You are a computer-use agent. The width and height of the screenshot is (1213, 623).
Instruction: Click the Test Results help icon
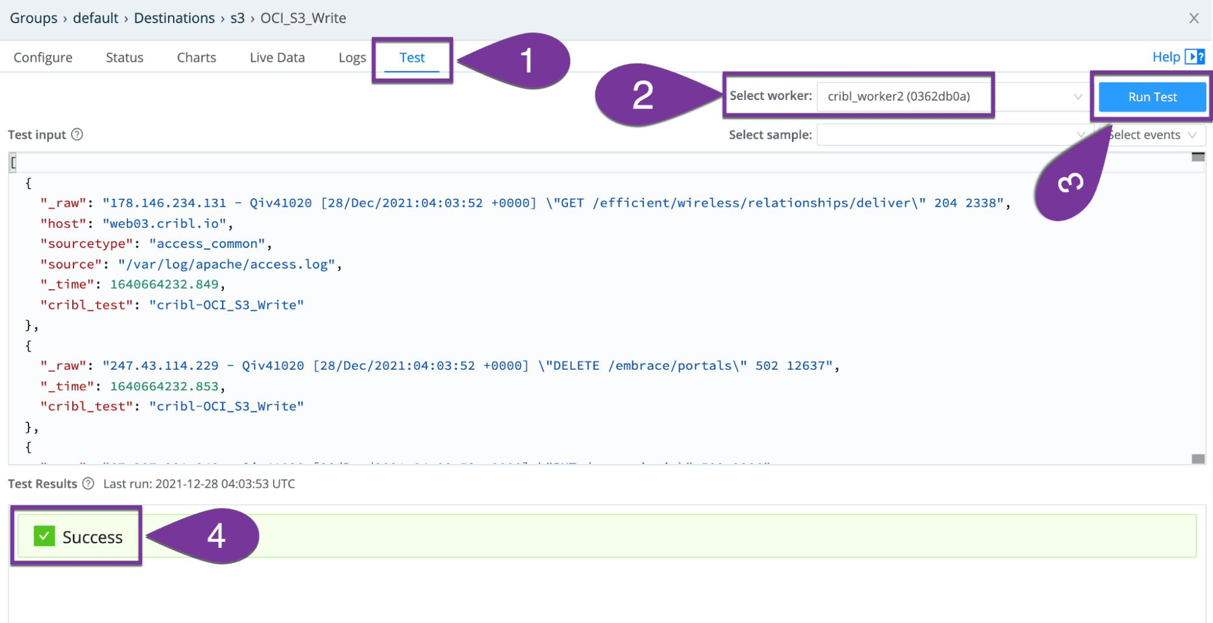point(88,484)
